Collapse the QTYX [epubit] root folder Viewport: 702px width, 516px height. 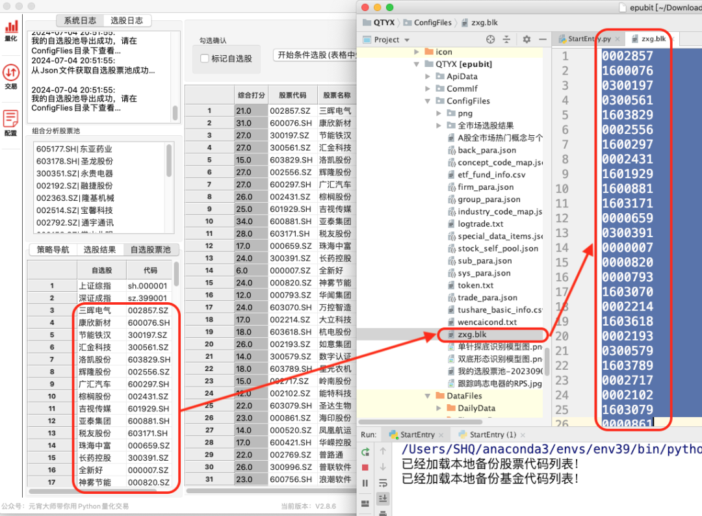tap(417, 64)
